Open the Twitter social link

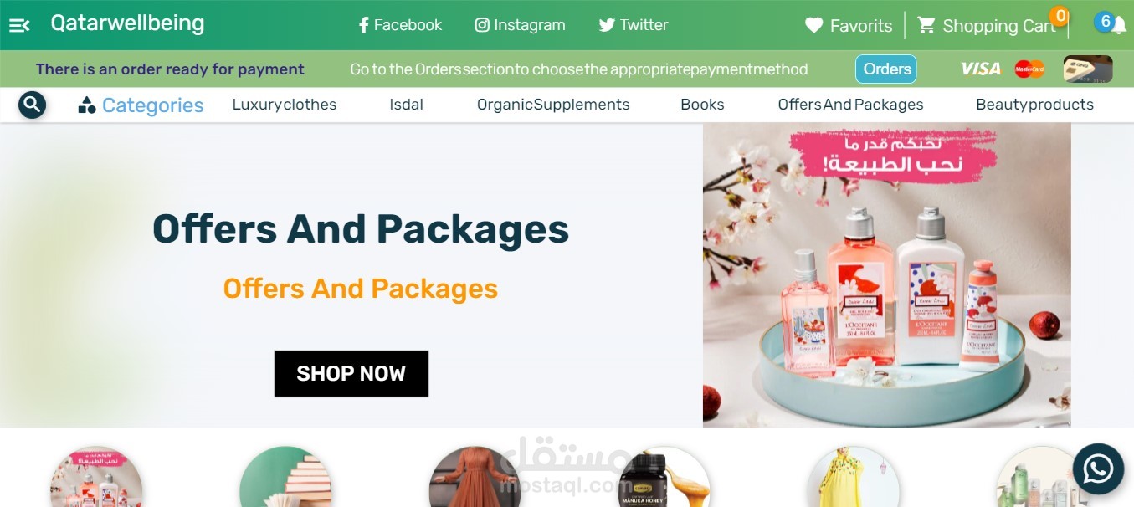tap(634, 25)
